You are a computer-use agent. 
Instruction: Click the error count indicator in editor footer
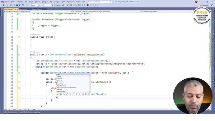point(14,110)
